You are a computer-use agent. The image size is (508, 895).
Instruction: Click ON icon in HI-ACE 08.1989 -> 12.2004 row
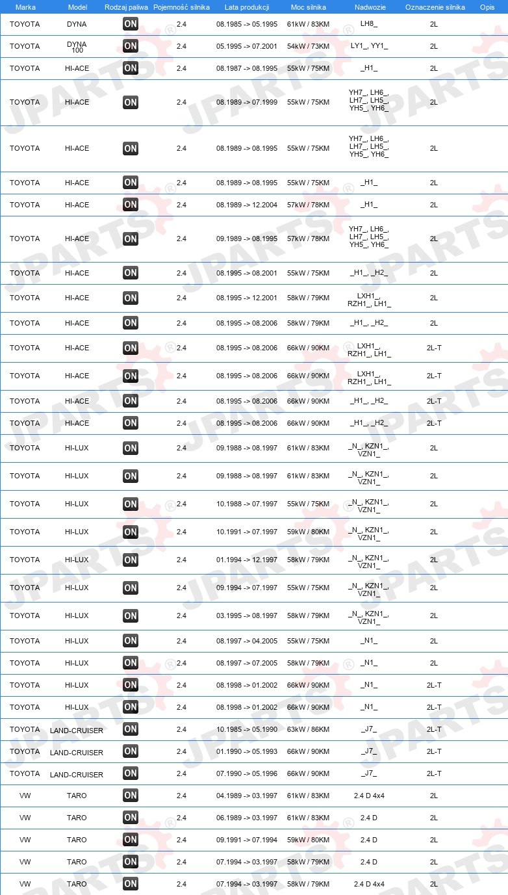(131, 205)
